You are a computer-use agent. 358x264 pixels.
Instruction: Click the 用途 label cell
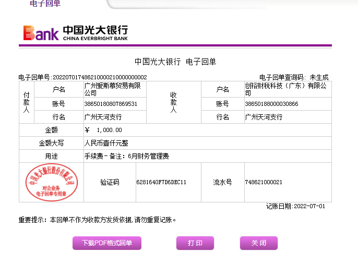click(x=51, y=156)
